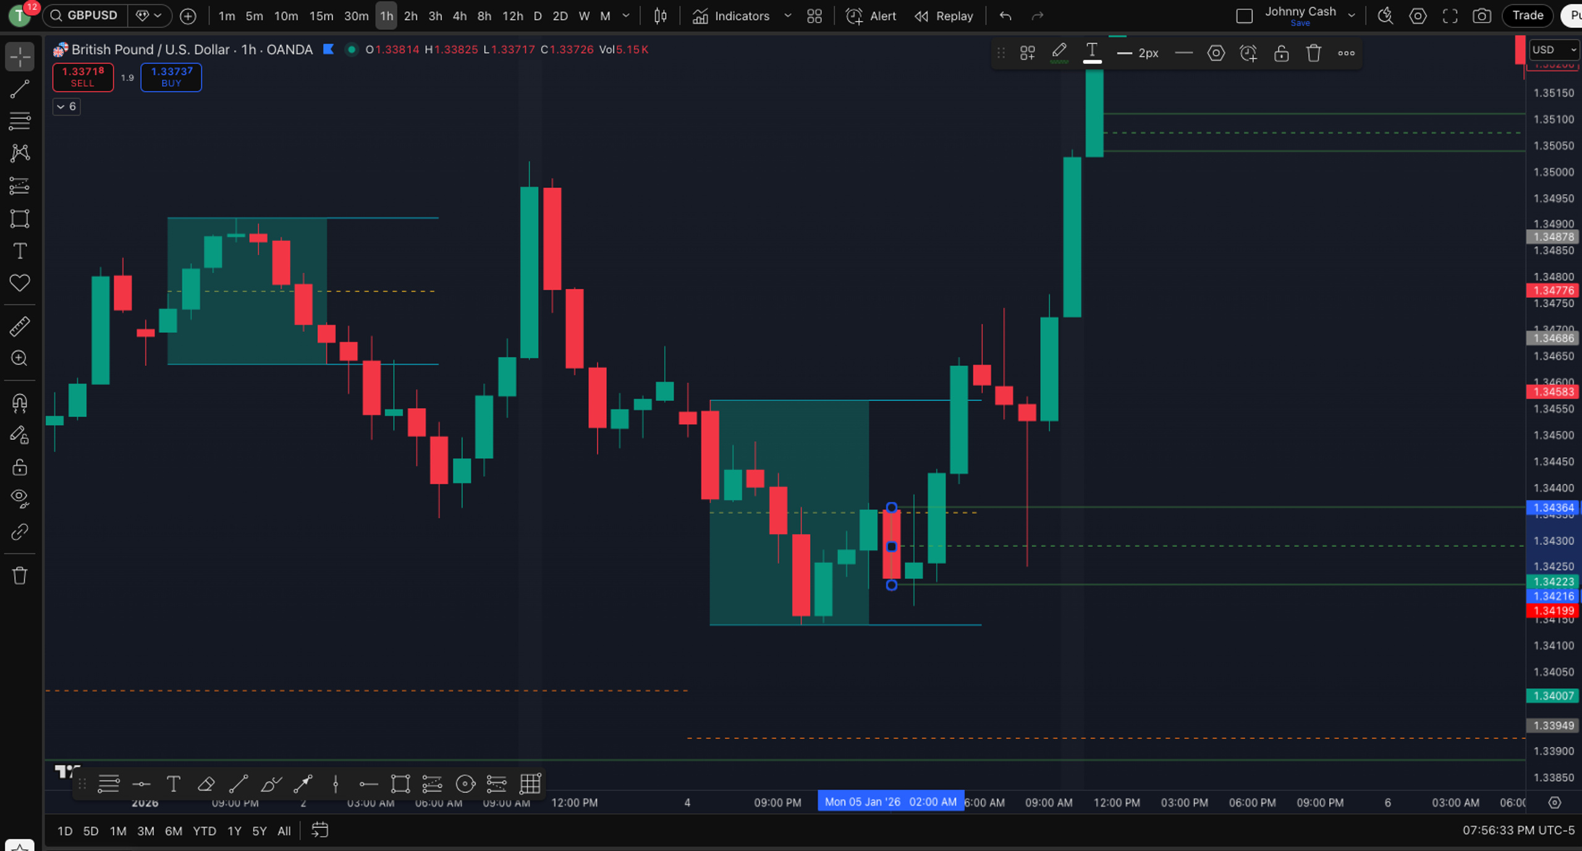The height and width of the screenshot is (851, 1582).
Task: Open drawing templates in floating toolbar
Action: point(1027,53)
